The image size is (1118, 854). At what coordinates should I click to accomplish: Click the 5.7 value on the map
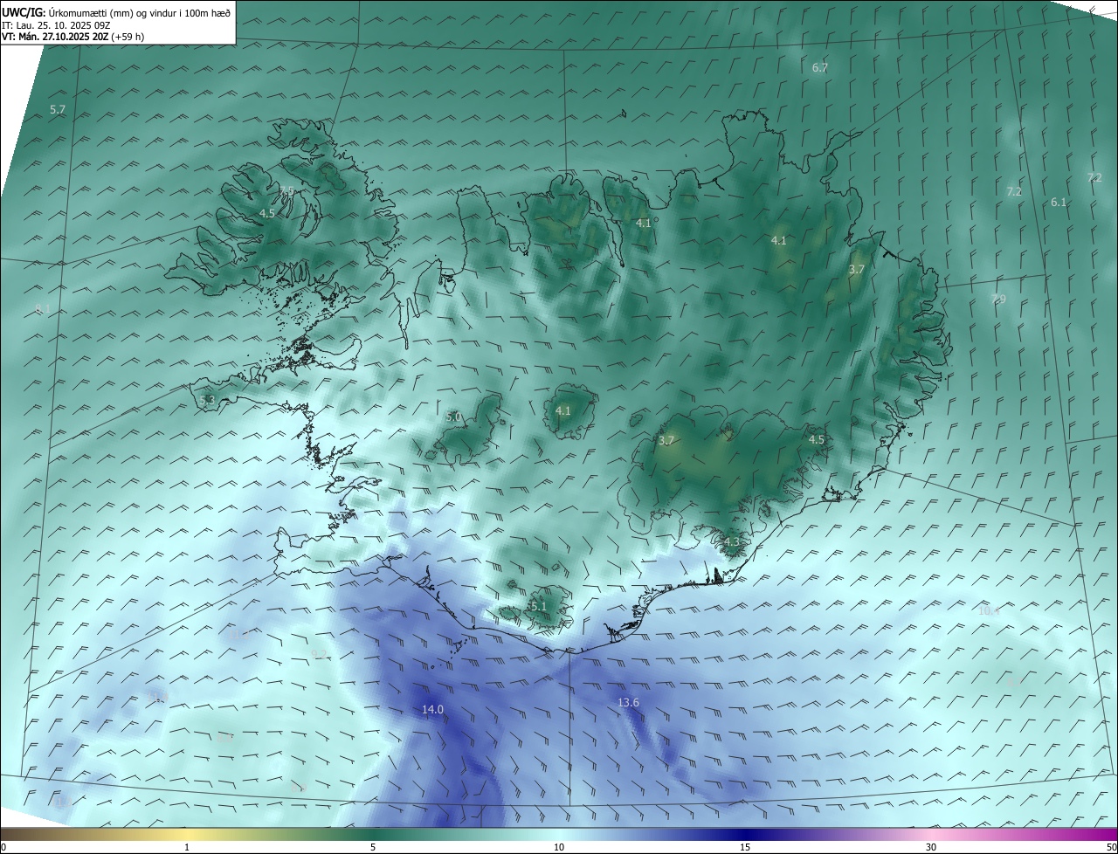58,109
